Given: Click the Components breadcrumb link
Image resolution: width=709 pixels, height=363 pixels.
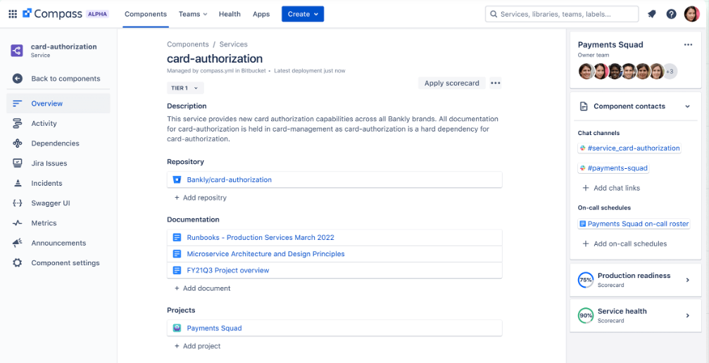Looking at the screenshot, I should coord(188,44).
